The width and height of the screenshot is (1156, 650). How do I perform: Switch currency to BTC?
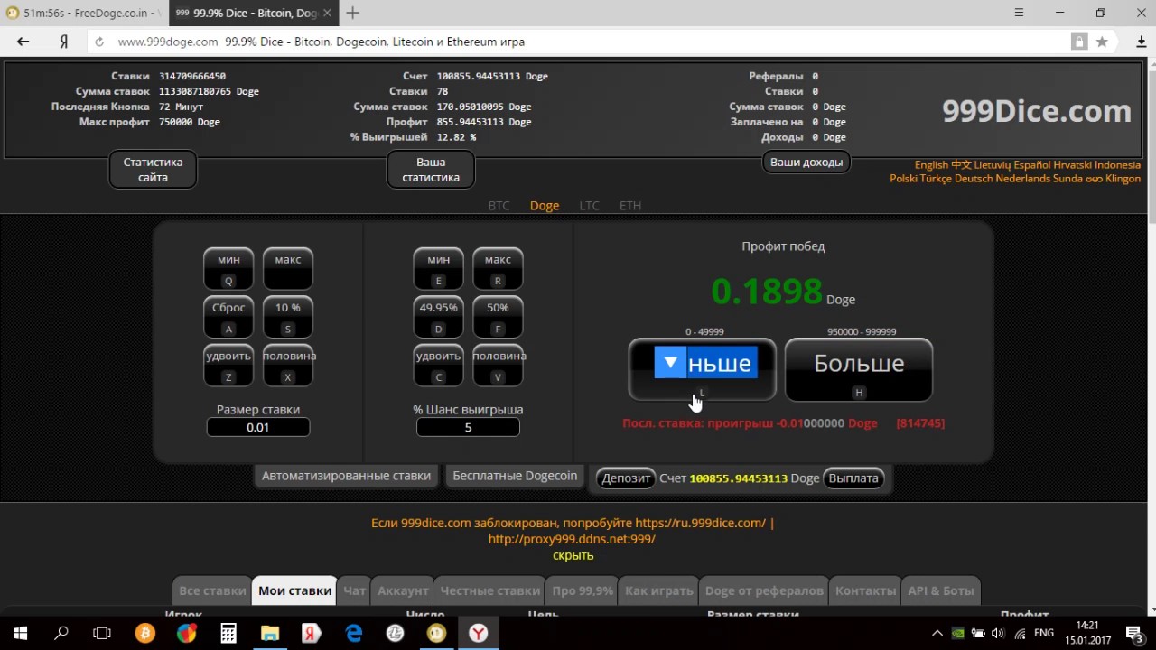(x=499, y=206)
